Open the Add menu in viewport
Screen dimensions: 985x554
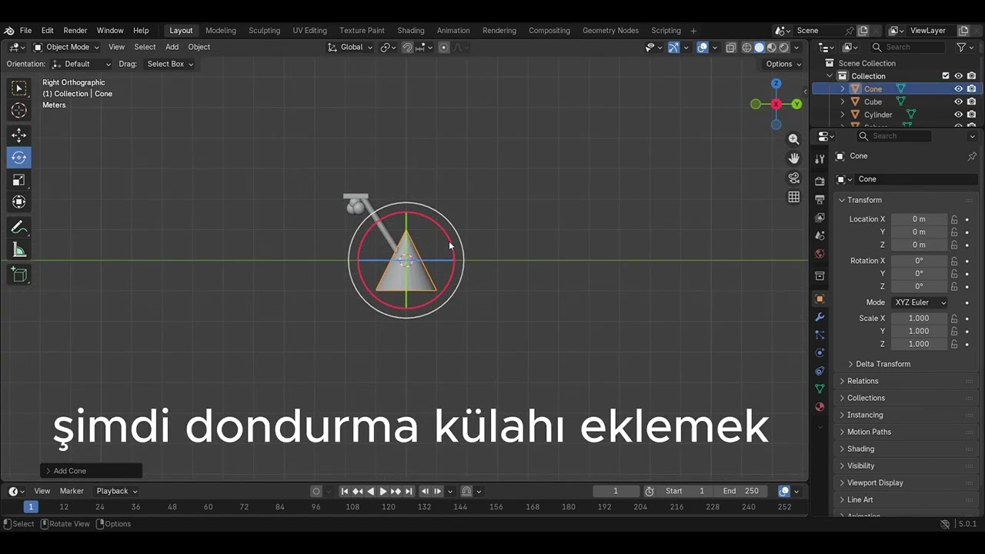pos(172,47)
